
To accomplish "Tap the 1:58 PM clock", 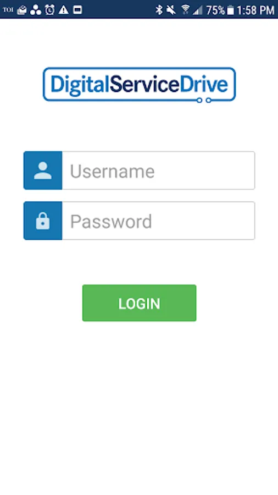I will coord(255,10).
